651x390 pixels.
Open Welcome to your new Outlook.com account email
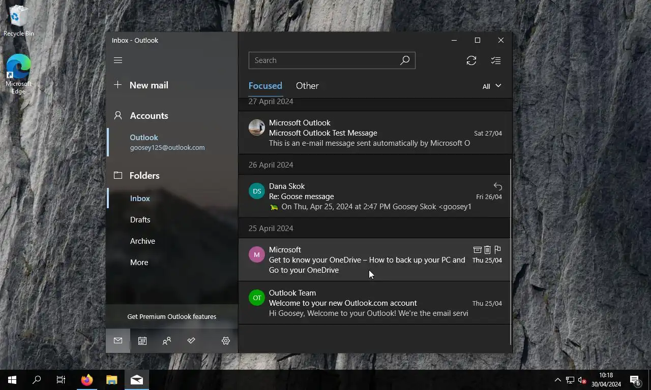point(375,303)
